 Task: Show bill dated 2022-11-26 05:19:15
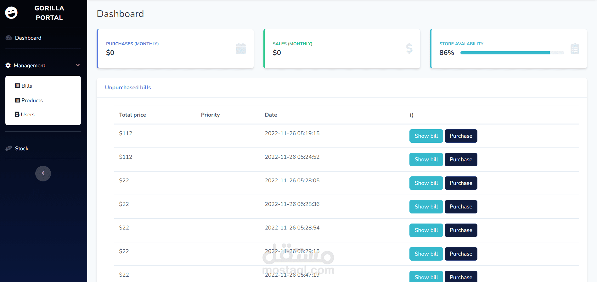point(426,136)
